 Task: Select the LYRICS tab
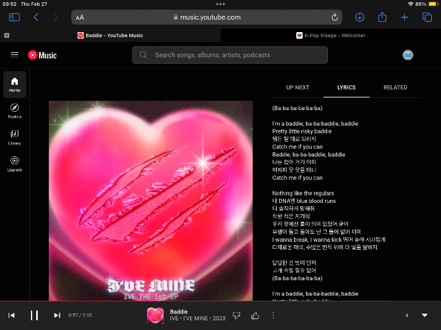(x=346, y=88)
